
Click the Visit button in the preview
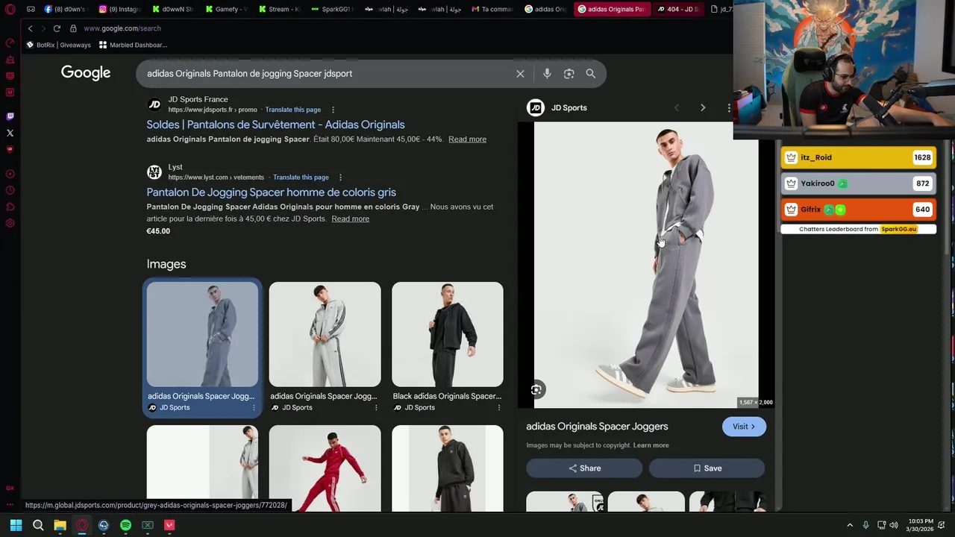click(x=744, y=427)
